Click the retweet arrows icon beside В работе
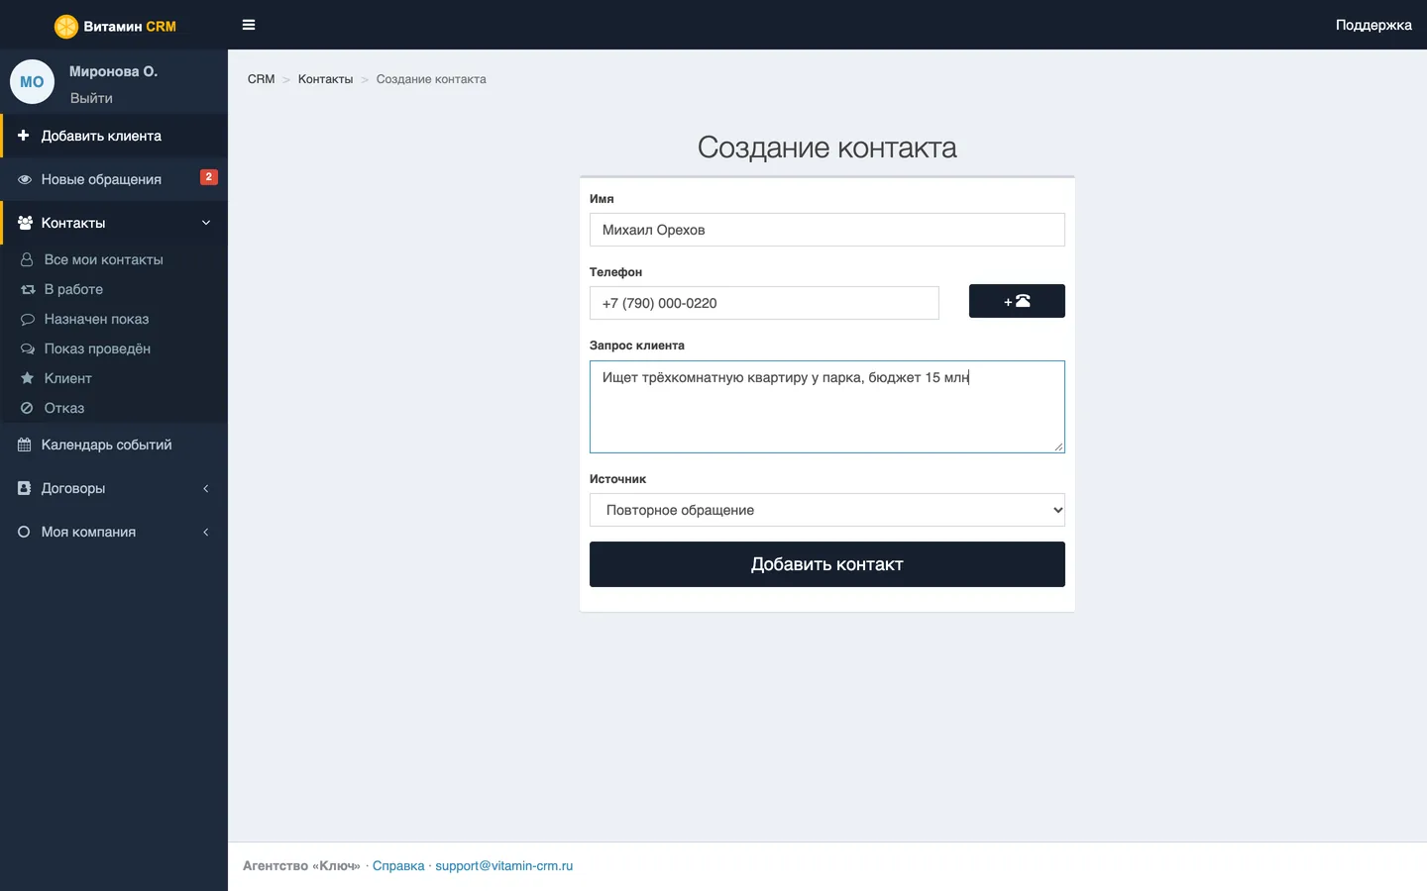 click(28, 289)
